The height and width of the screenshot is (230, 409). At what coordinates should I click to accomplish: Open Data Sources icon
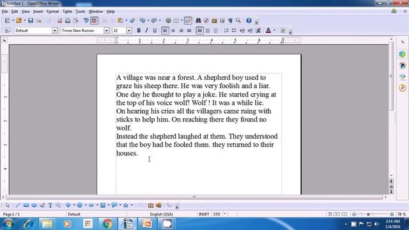(222, 20)
